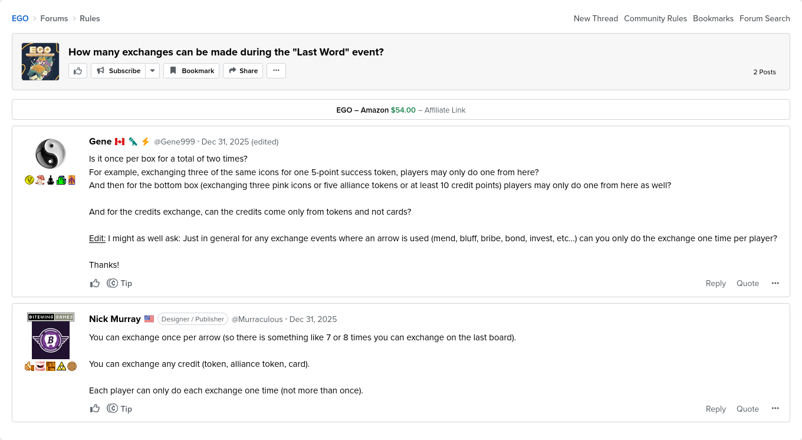The image size is (802, 440).
Task: Give a thumbs up to Gene's post
Action: coord(95,283)
